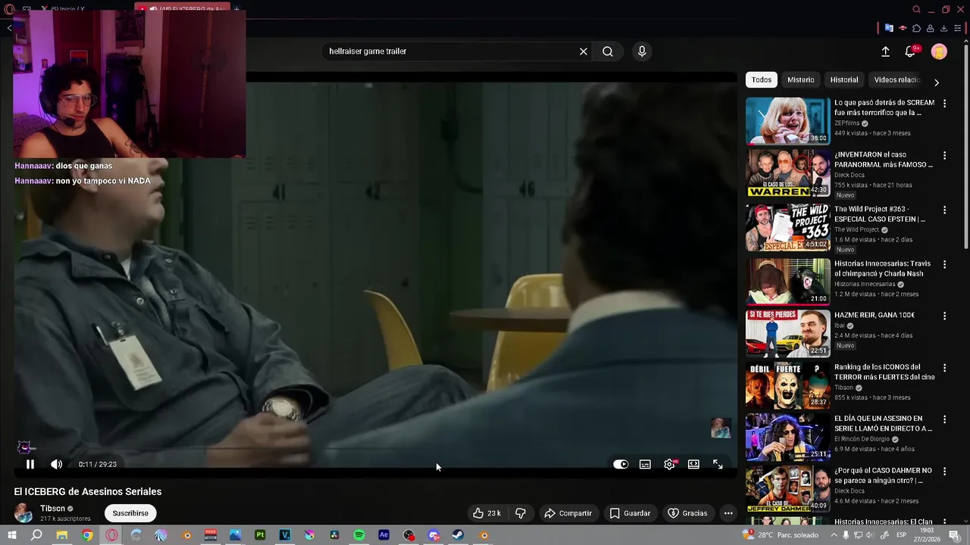This screenshot has height=545, width=970.
Task: Open options for CASO DAHMER video
Action: click(x=944, y=471)
